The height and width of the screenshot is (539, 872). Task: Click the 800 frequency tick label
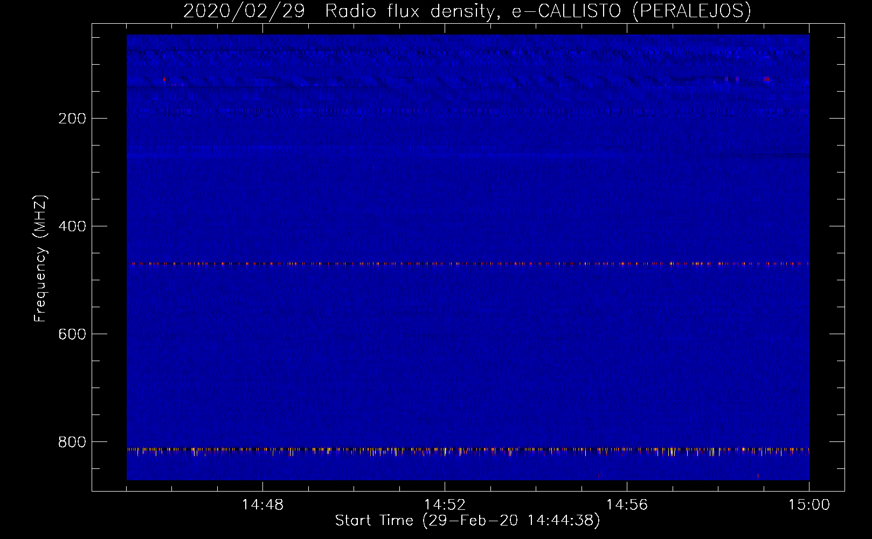[x=72, y=442]
